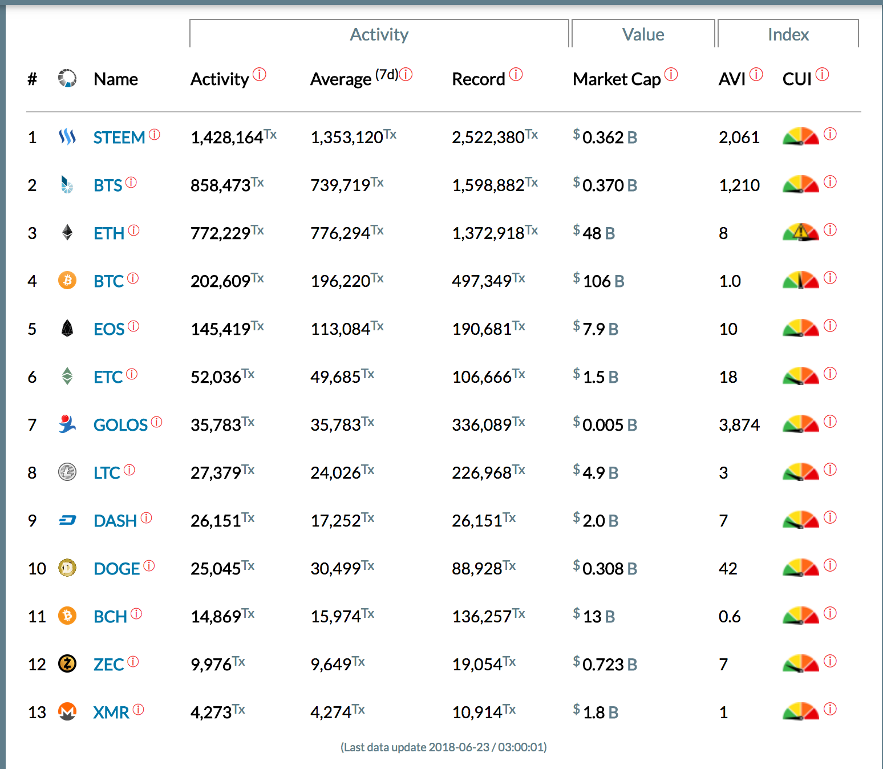Screen dimensions: 883x769
Task: Select the Activity group tab
Action: (379, 34)
